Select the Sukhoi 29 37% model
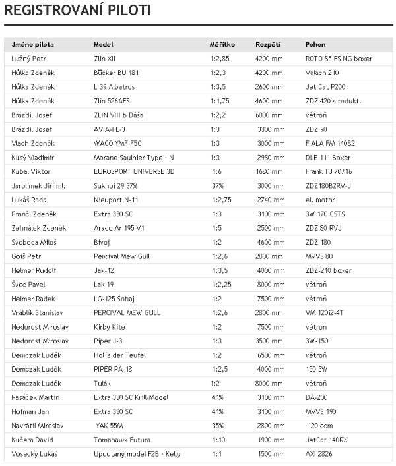The height and width of the screenshot is (466, 396). coord(115,186)
